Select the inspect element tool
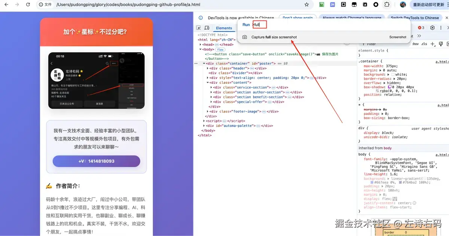This screenshot has height=236, width=449. coord(198,28)
